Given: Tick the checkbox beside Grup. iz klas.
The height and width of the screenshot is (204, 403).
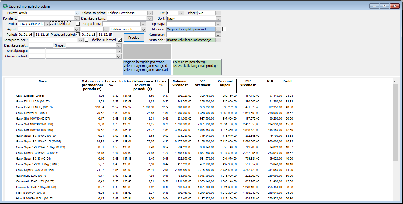Looking at the screenshot, I should (78, 24).
